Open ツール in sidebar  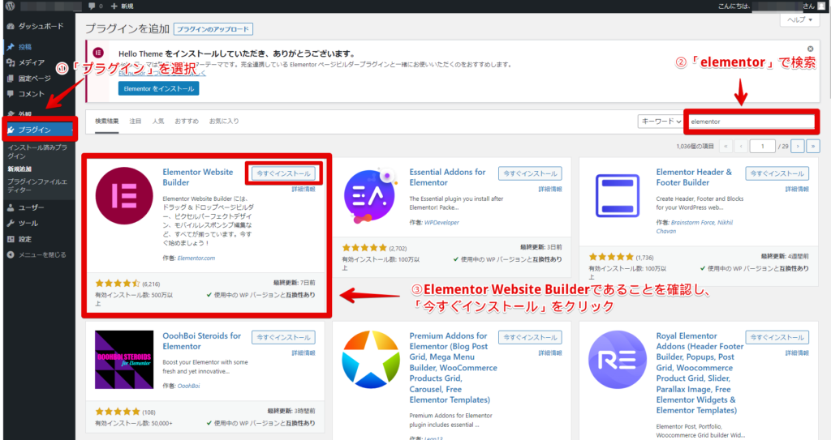23,224
